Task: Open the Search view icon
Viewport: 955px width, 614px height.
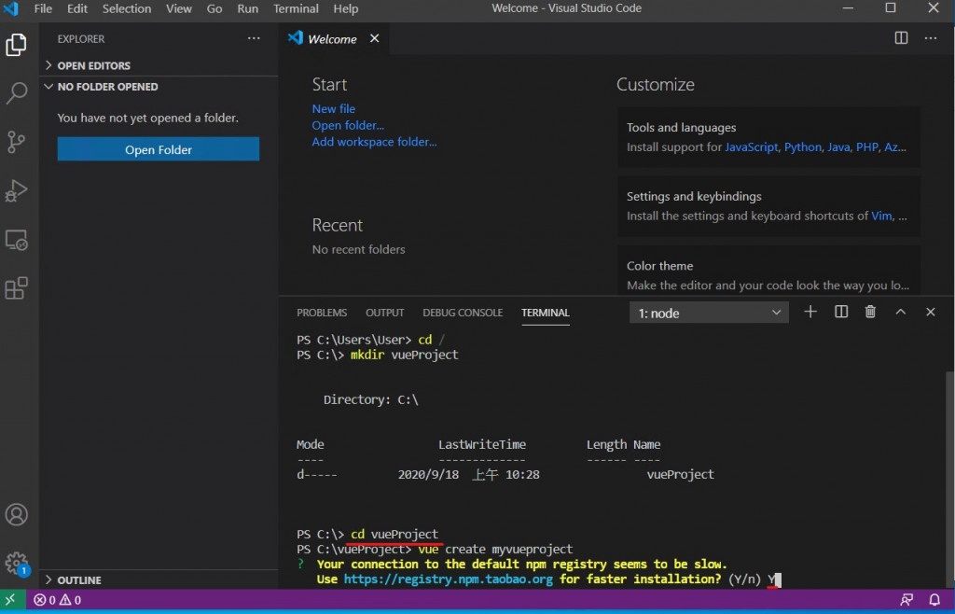Action: click(x=17, y=93)
